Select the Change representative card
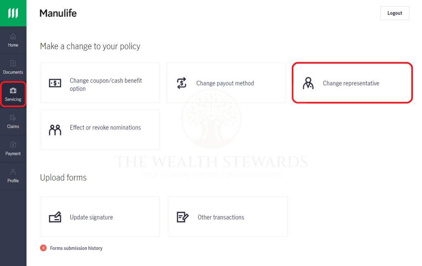 pos(352,83)
